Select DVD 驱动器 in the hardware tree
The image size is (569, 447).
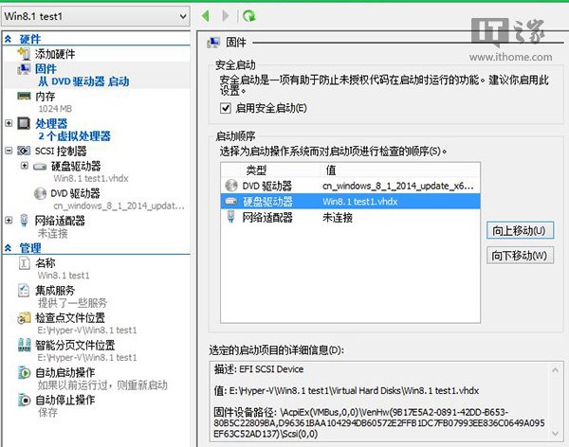tap(75, 193)
